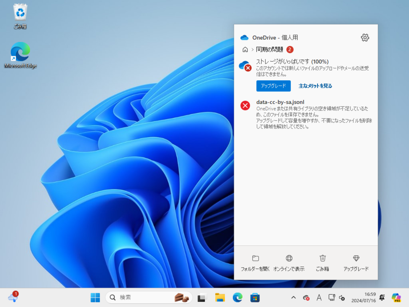This screenshot has width=409, height=307.
Task: Toggle Task View on the taskbar
Action: (x=202, y=297)
